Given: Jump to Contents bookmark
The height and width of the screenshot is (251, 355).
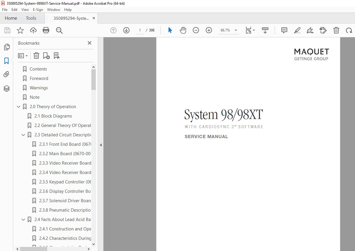Looking at the screenshot, I should pos(38,69).
